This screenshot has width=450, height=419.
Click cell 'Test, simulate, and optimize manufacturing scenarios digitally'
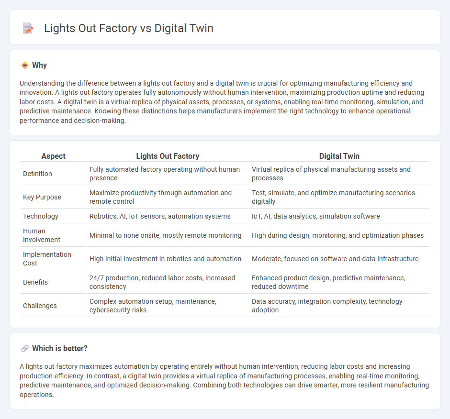point(339,197)
